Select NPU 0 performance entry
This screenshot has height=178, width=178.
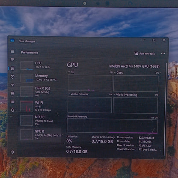(41, 120)
